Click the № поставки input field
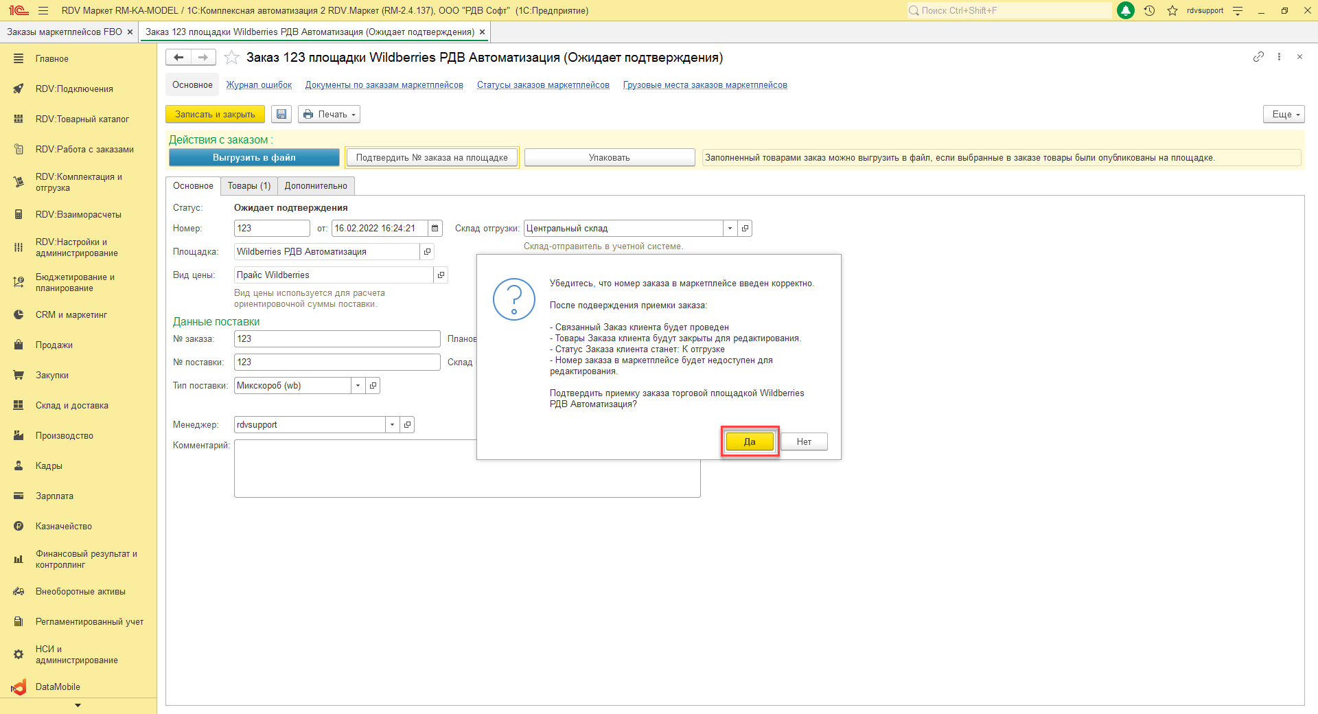The height and width of the screenshot is (714, 1318). coord(337,362)
